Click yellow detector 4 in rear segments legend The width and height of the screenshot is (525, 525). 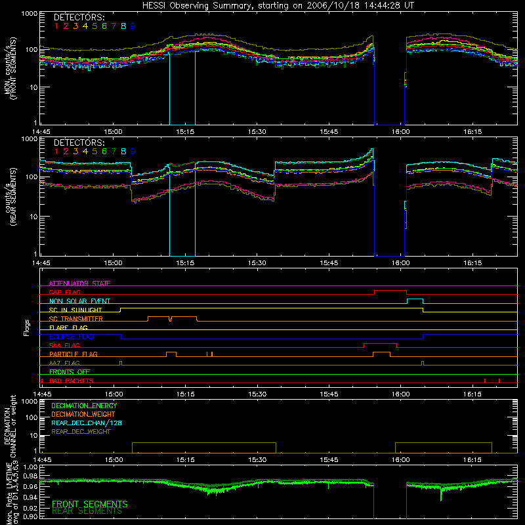click(85, 152)
